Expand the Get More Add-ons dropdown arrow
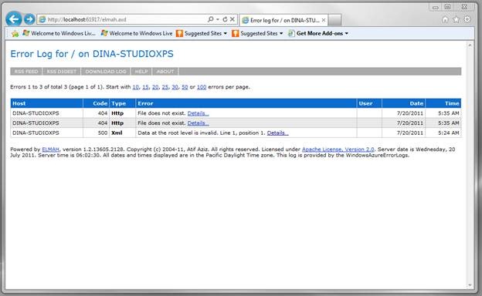This screenshot has height=296, width=482. 346,33
